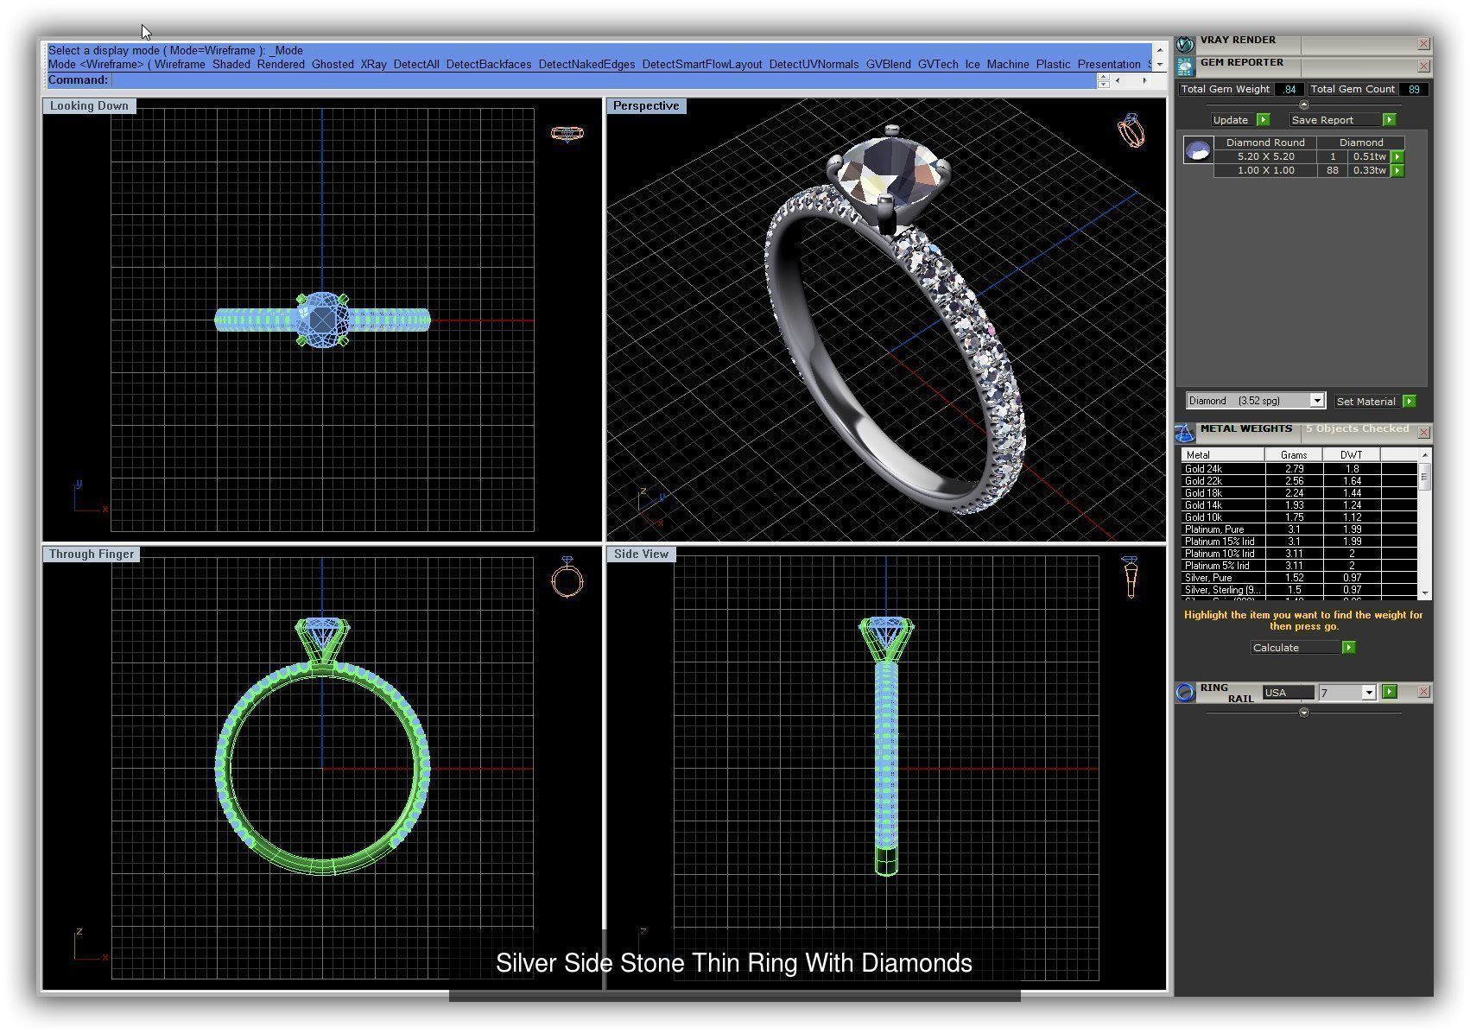This screenshot has width=1470, height=1033.
Task: Choose the GVBlend display mode option
Action: point(888,65)
